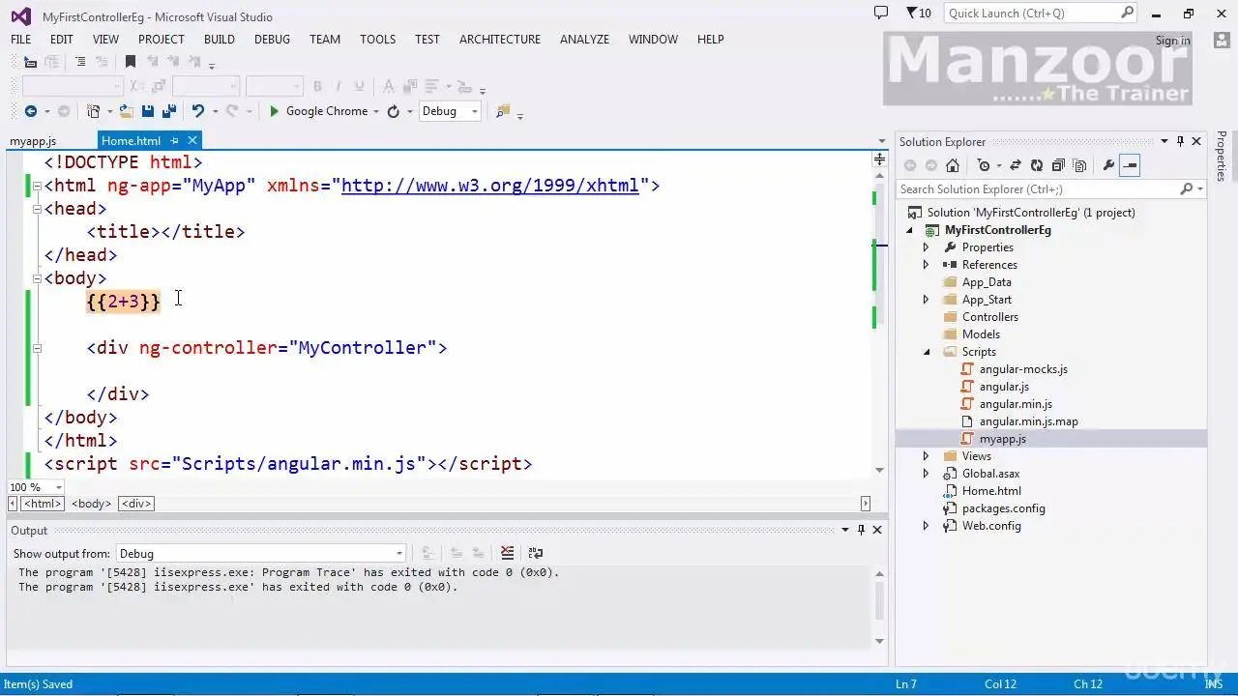The width and height of the screenshot is (1238, 696).
Task: Click Collapse All icon in Solution Explorer
Action: [1058, 165]
